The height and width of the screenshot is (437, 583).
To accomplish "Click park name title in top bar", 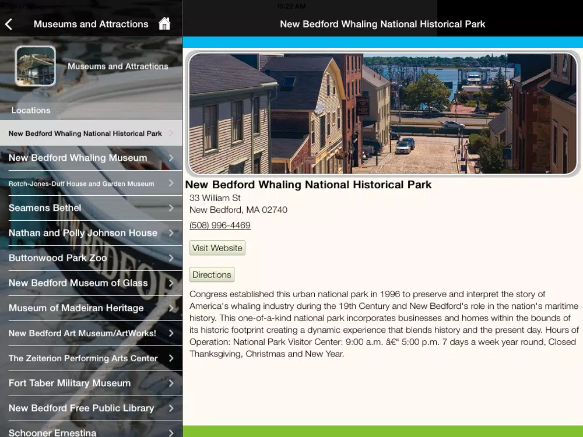I will pyautogui.click(x=382, y=24).
